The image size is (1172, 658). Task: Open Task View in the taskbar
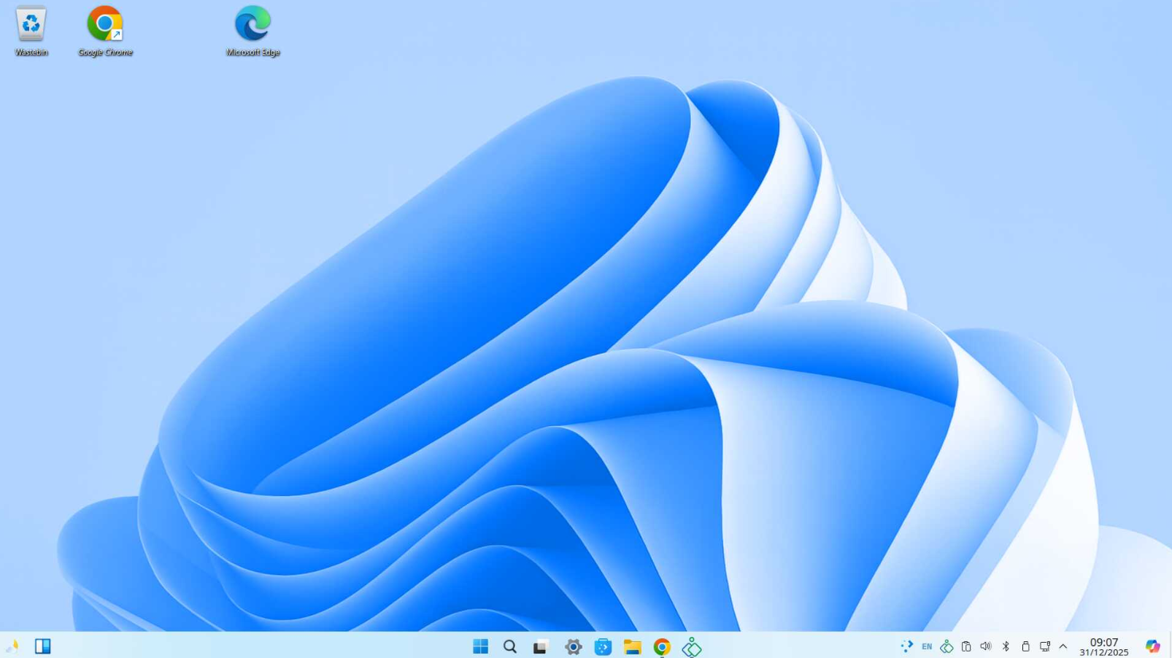[x=540, y=646]
